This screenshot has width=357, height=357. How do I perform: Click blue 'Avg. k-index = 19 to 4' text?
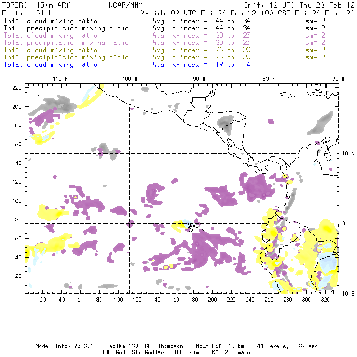tap(202, 65)
